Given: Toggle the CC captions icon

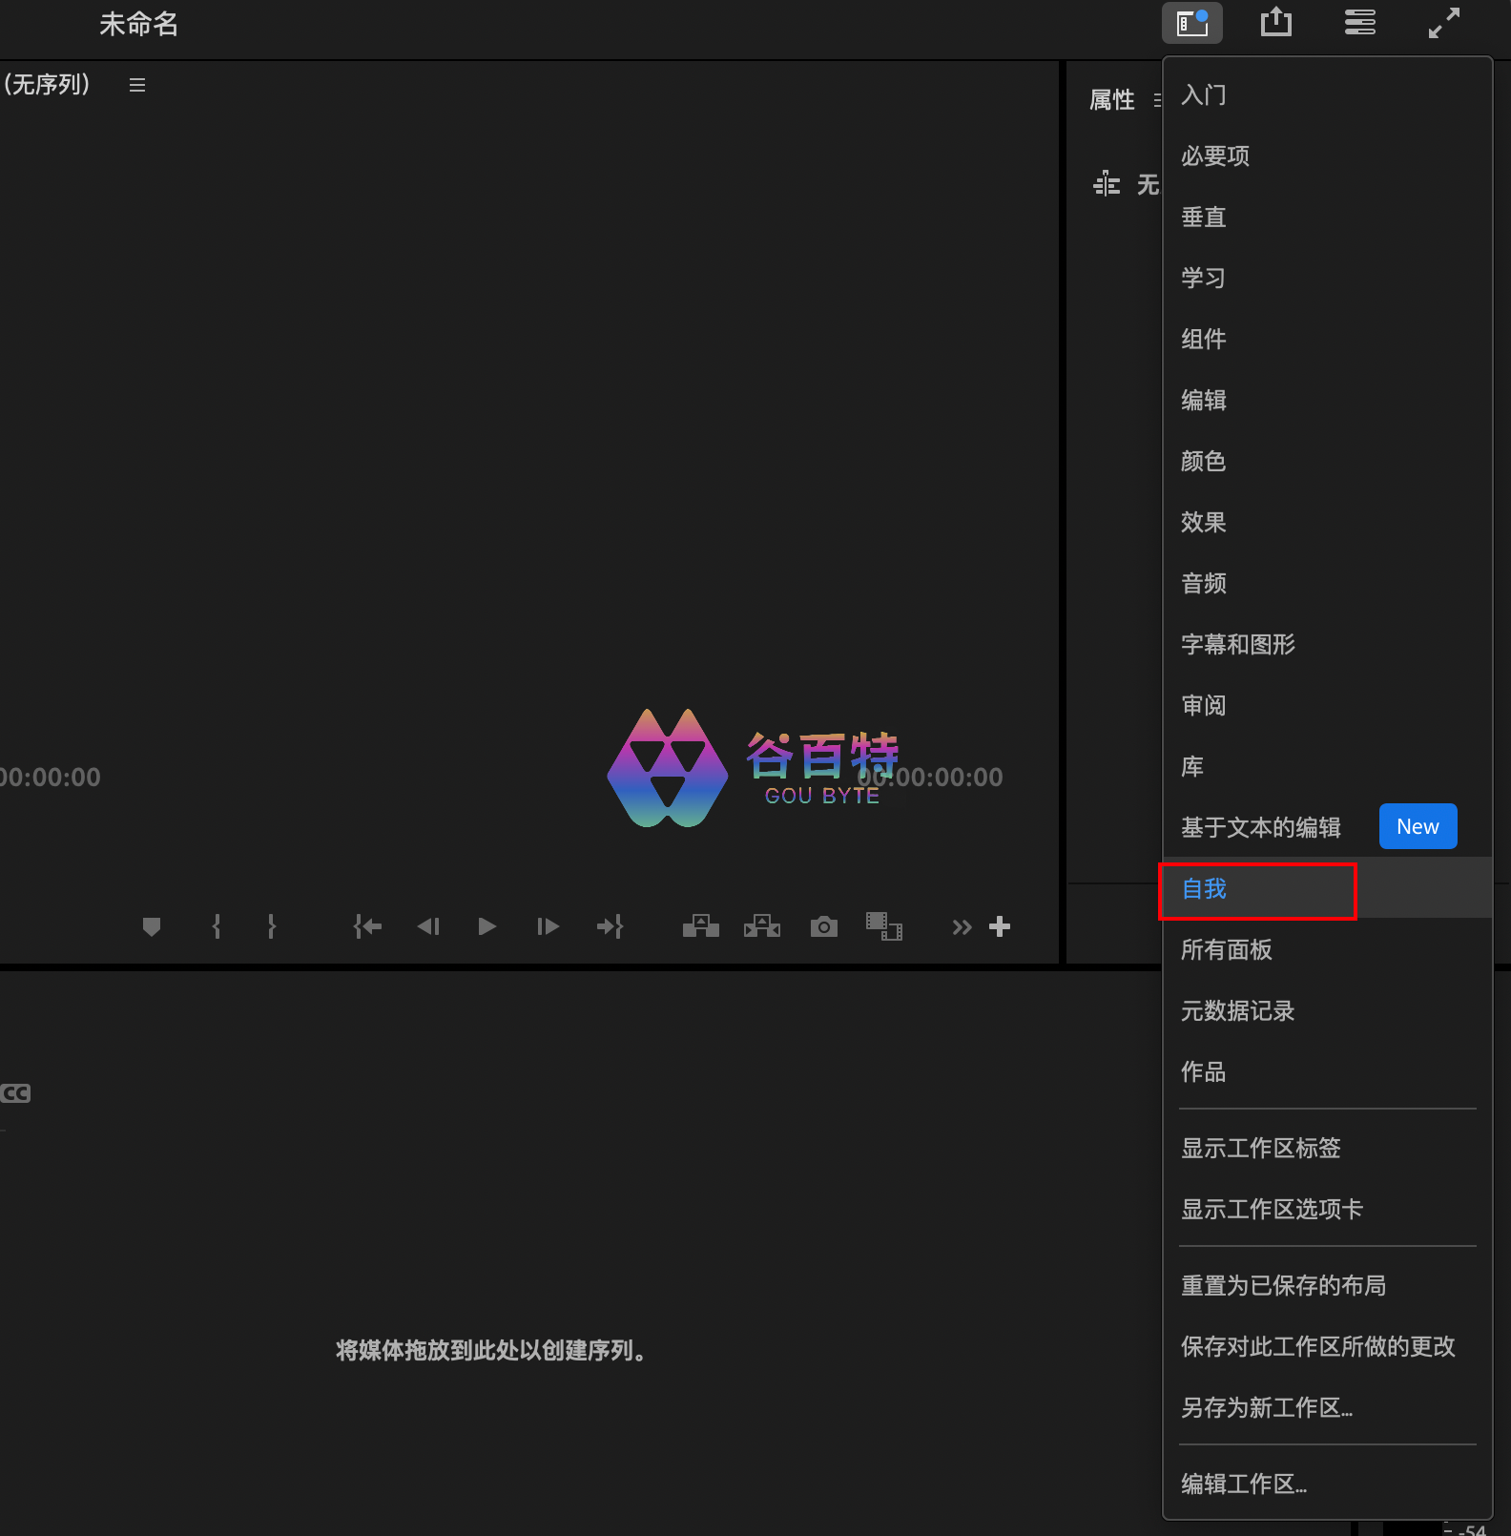Looking at the screenshot, I should 15,1093.
